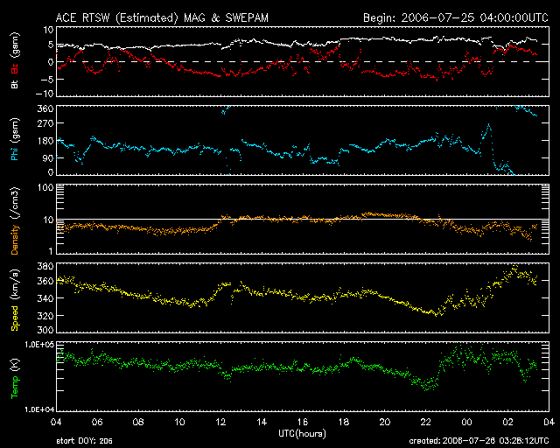Click the "20" hour label on time axis
This screenshot has height=448, width=560.
coord(385,422)
